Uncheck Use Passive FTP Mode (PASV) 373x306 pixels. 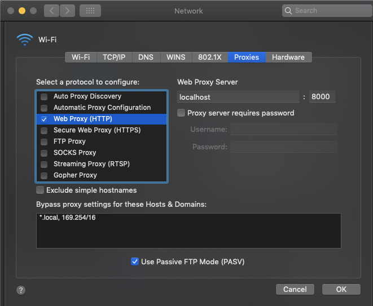(x=135, y=261)
